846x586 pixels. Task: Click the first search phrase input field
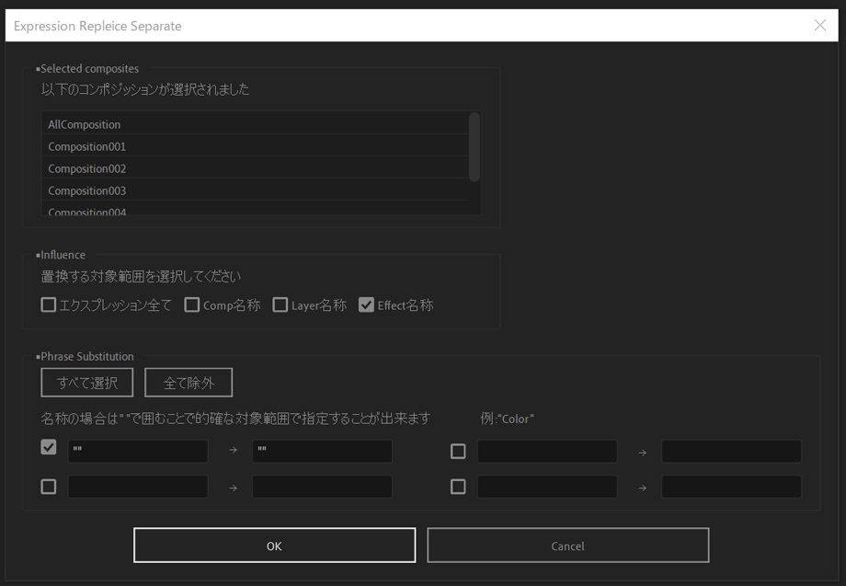click(x=138, y=451)
